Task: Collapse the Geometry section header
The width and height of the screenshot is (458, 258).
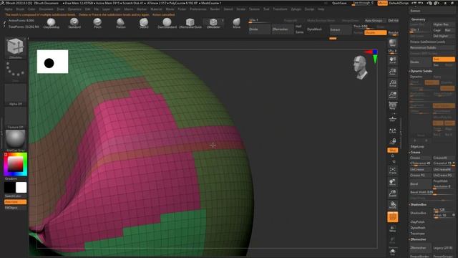Action: click(418, 19)
